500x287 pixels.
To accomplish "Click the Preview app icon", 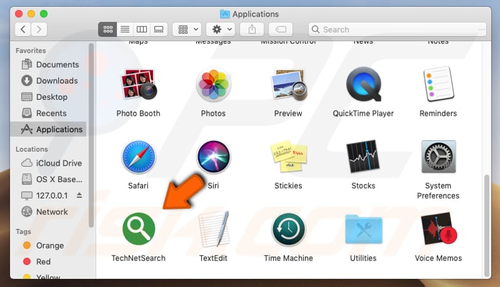I will [289, 85].
